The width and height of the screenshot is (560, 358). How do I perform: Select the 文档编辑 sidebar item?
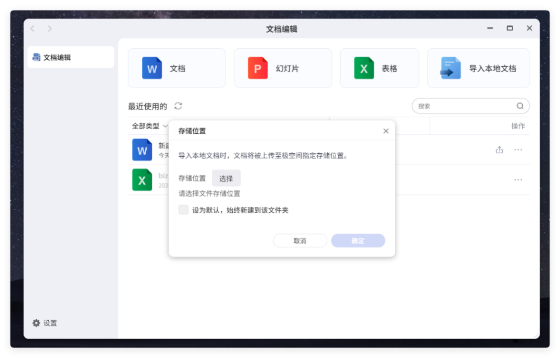click(x=71, y=57)
